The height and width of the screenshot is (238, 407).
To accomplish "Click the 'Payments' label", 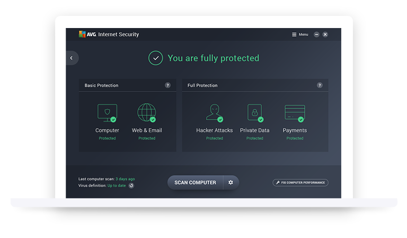I will pos(295,130).
